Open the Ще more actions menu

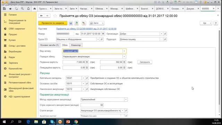click(x=206, y=23)
